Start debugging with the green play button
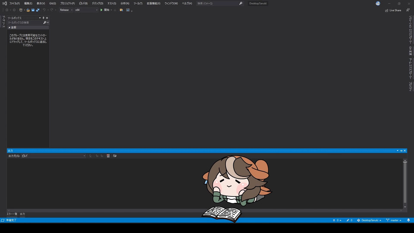The width and height of the screenshot is (414, 233). click(101, 10)
